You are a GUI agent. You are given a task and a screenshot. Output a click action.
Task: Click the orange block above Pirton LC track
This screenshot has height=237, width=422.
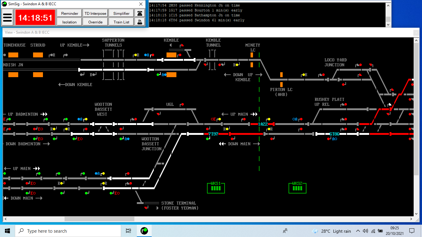[x=281, y=75]
